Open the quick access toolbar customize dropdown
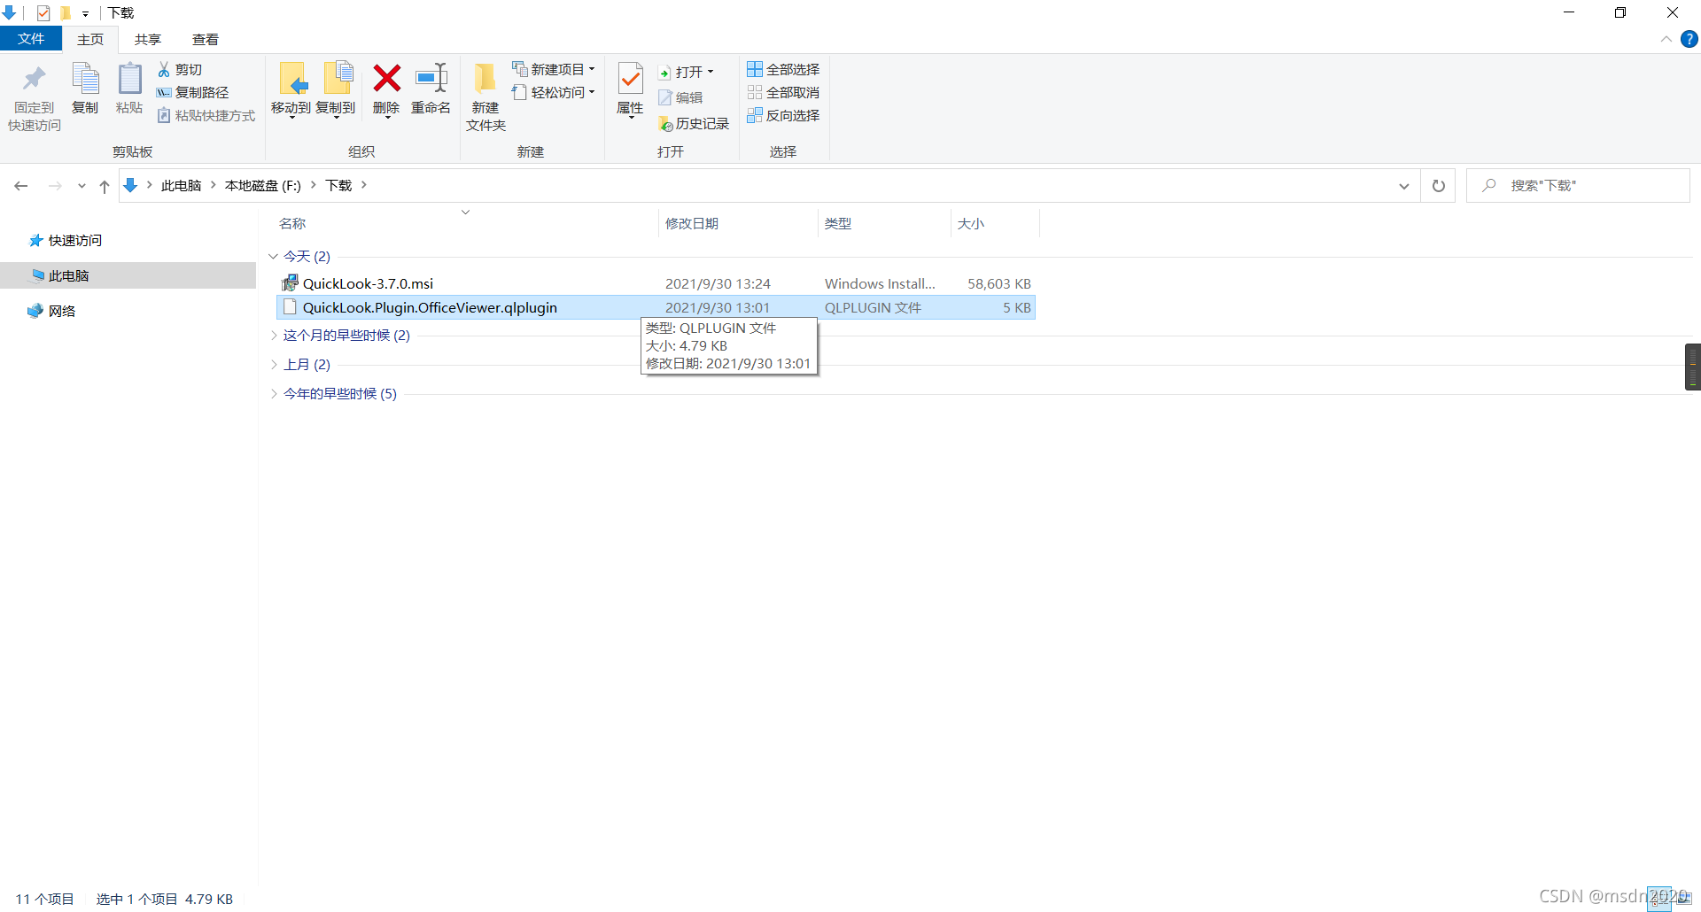Viewport: 1701px width, 912px height. [86, 13]
